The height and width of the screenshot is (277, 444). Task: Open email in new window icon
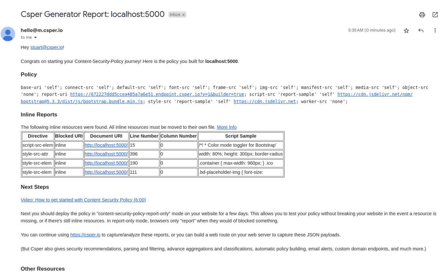(x=435, y=15)
